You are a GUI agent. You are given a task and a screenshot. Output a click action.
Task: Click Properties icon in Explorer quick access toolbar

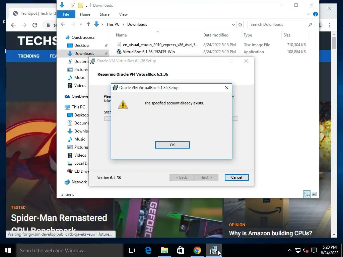coord(73,5)
